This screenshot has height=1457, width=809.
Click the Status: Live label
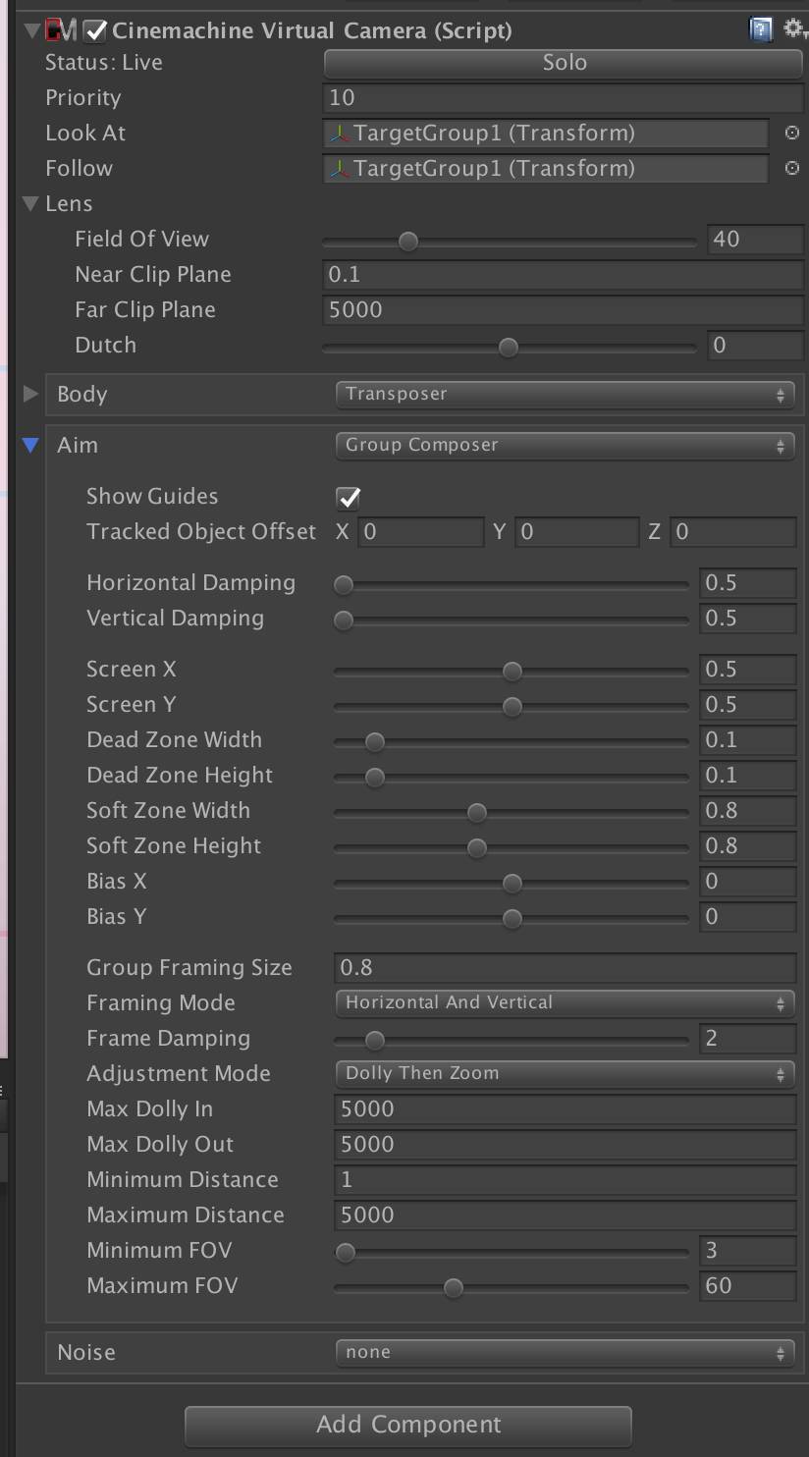pos(104,63)
